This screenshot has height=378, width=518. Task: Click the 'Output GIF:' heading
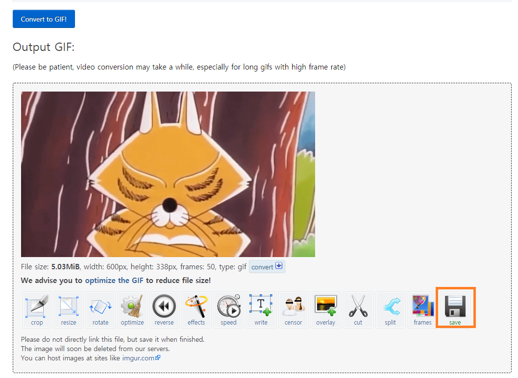coord(44,47)
